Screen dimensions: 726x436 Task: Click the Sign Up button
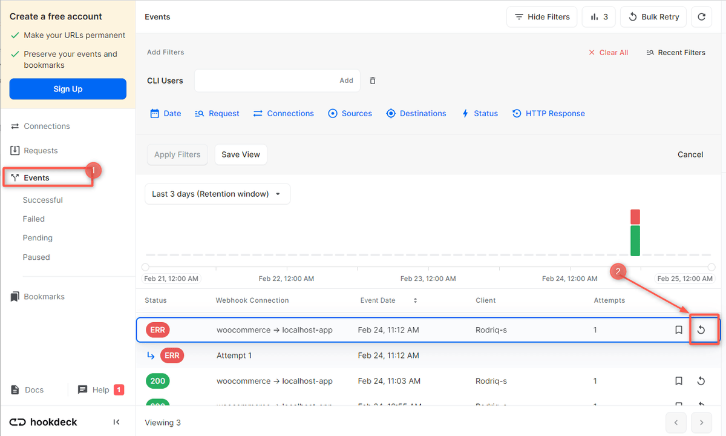67,88
